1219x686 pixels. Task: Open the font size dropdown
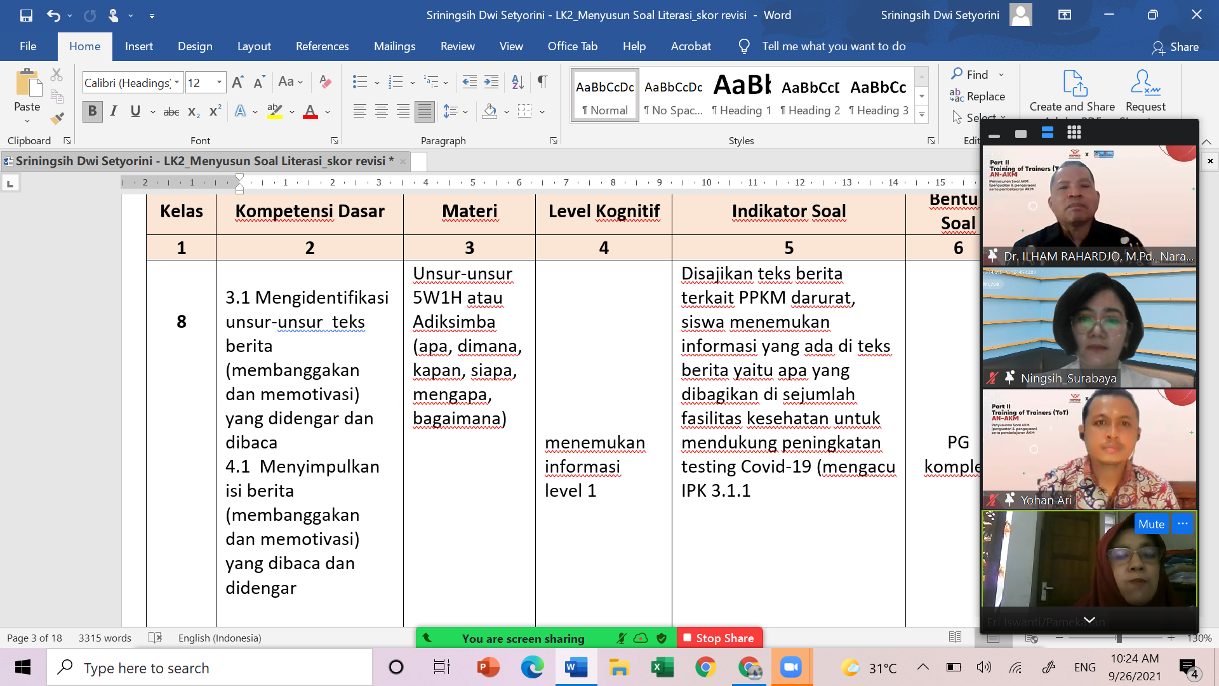219,83
